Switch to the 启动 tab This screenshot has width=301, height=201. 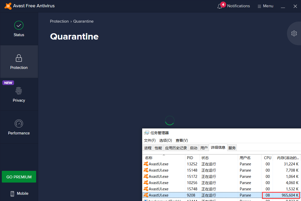pos(193,148)
